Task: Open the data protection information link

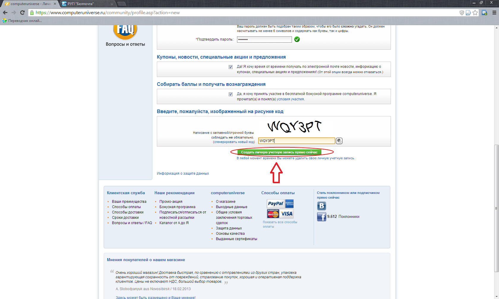Action: (x=183, y=173)
